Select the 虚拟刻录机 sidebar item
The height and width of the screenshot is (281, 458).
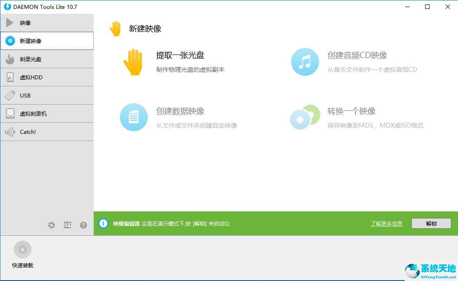[47, 113]
